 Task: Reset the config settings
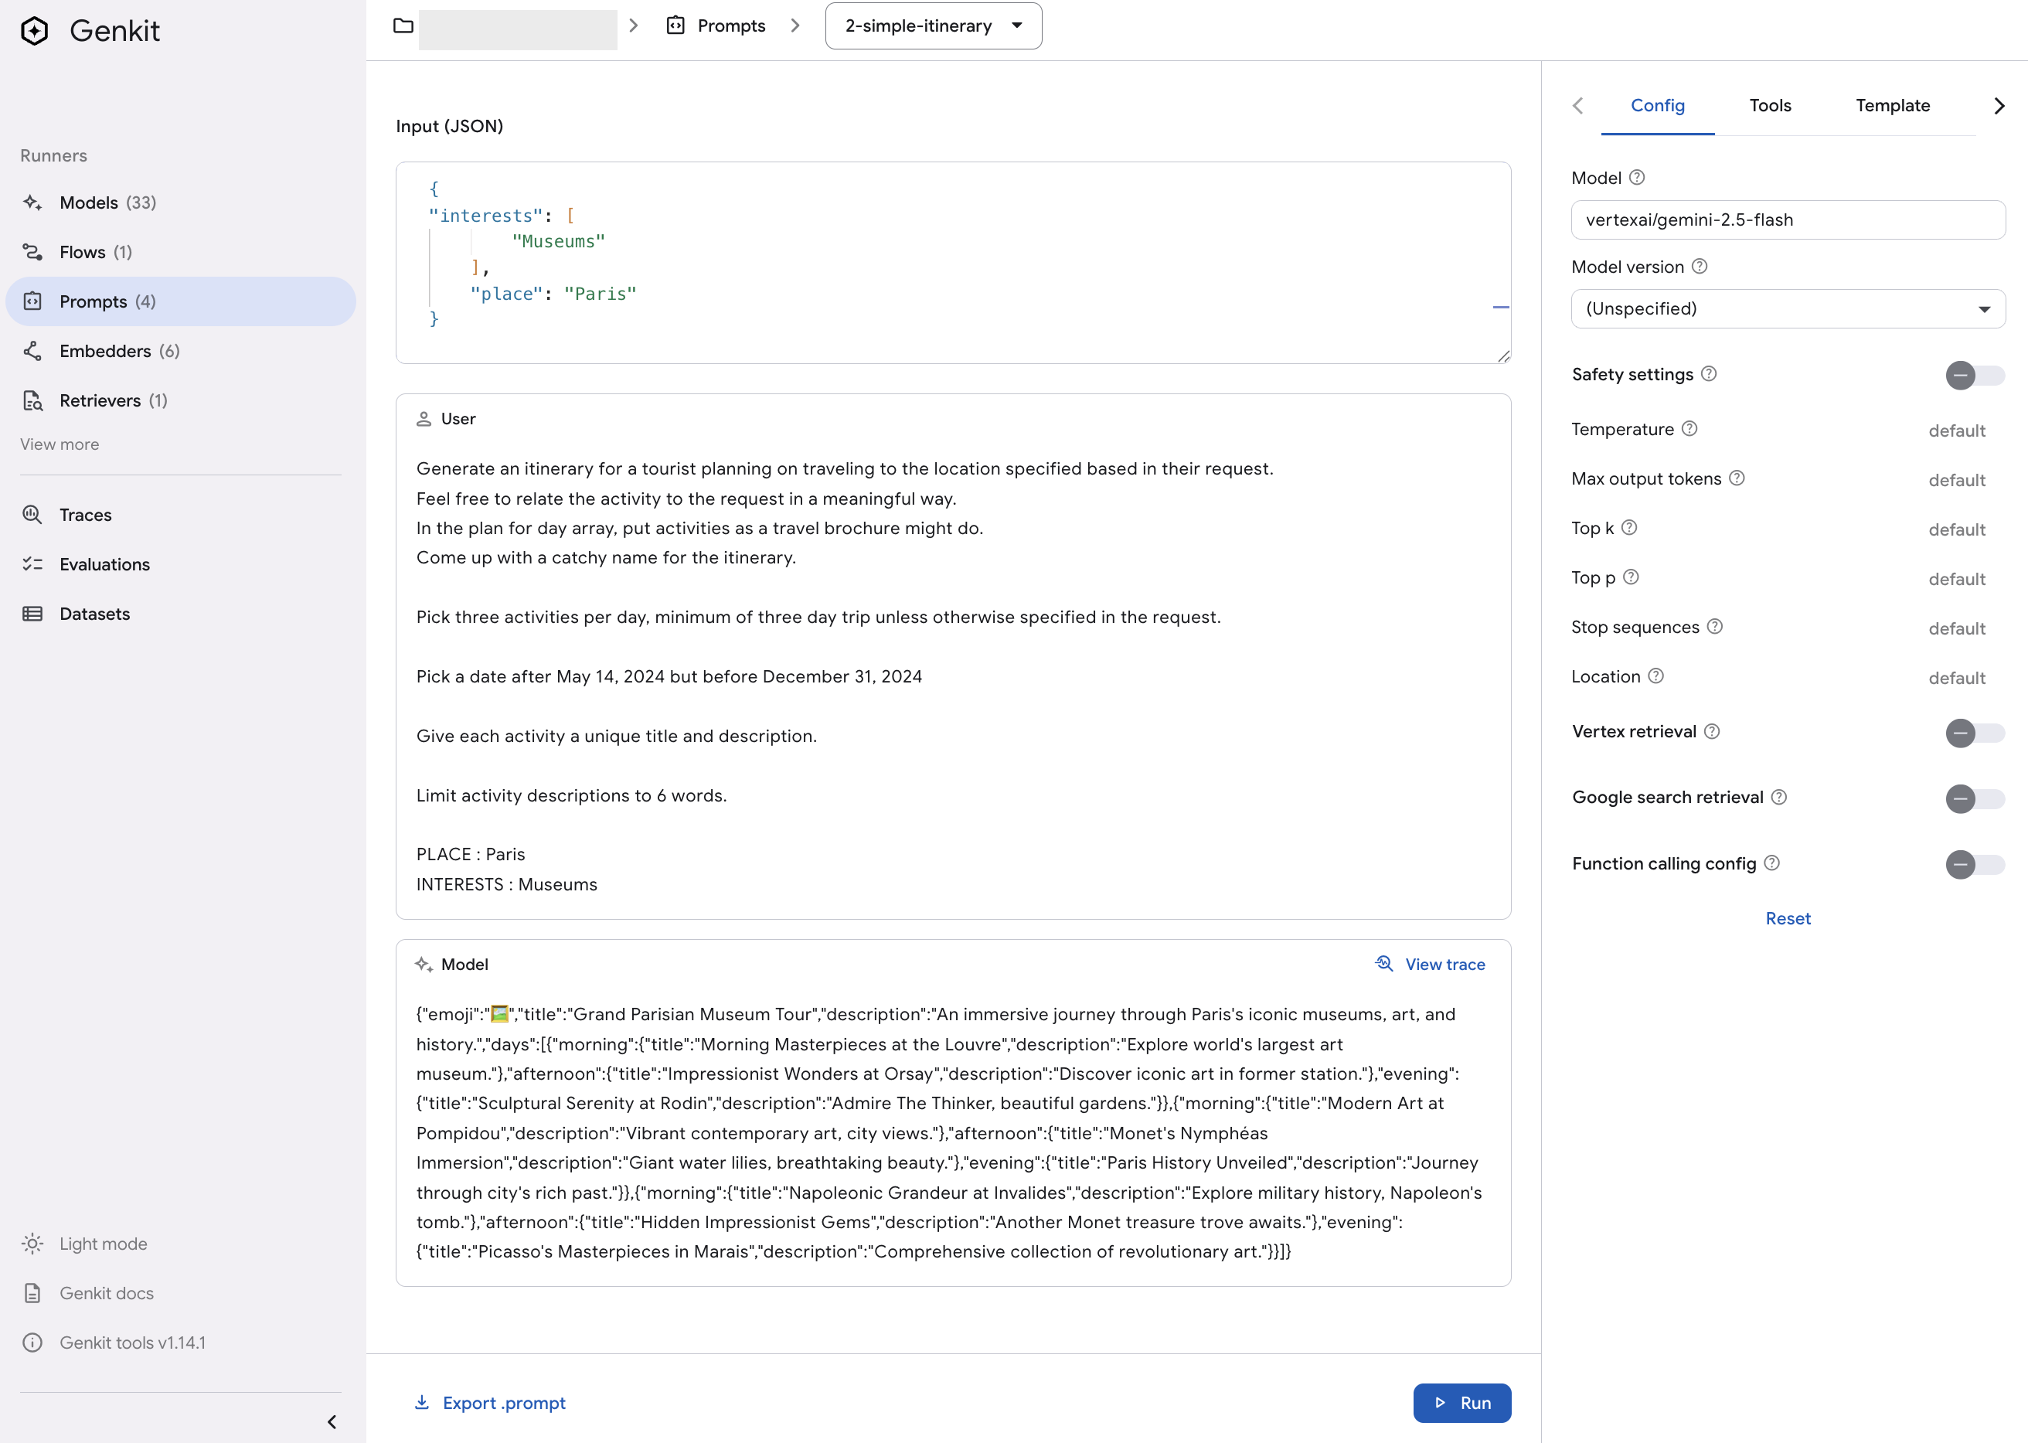coord(1788,918)
